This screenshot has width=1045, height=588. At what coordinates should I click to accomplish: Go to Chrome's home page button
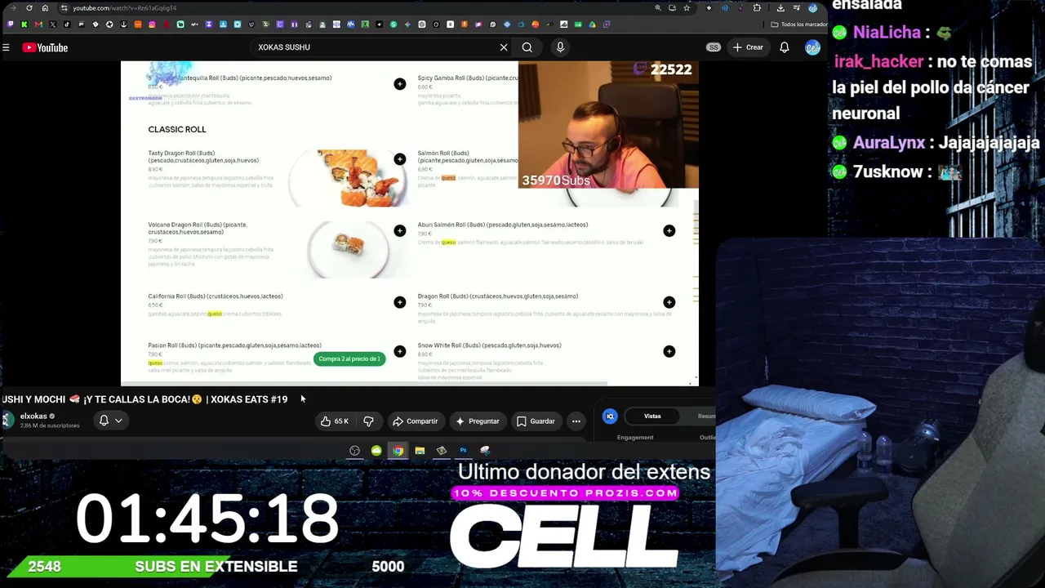tap(45, 8)
